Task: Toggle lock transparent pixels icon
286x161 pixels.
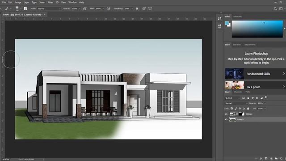Action: tap(231, 108)
